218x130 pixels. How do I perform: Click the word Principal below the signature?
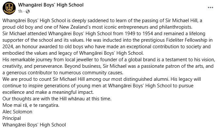pyautogui.click(x=12, y=118)
